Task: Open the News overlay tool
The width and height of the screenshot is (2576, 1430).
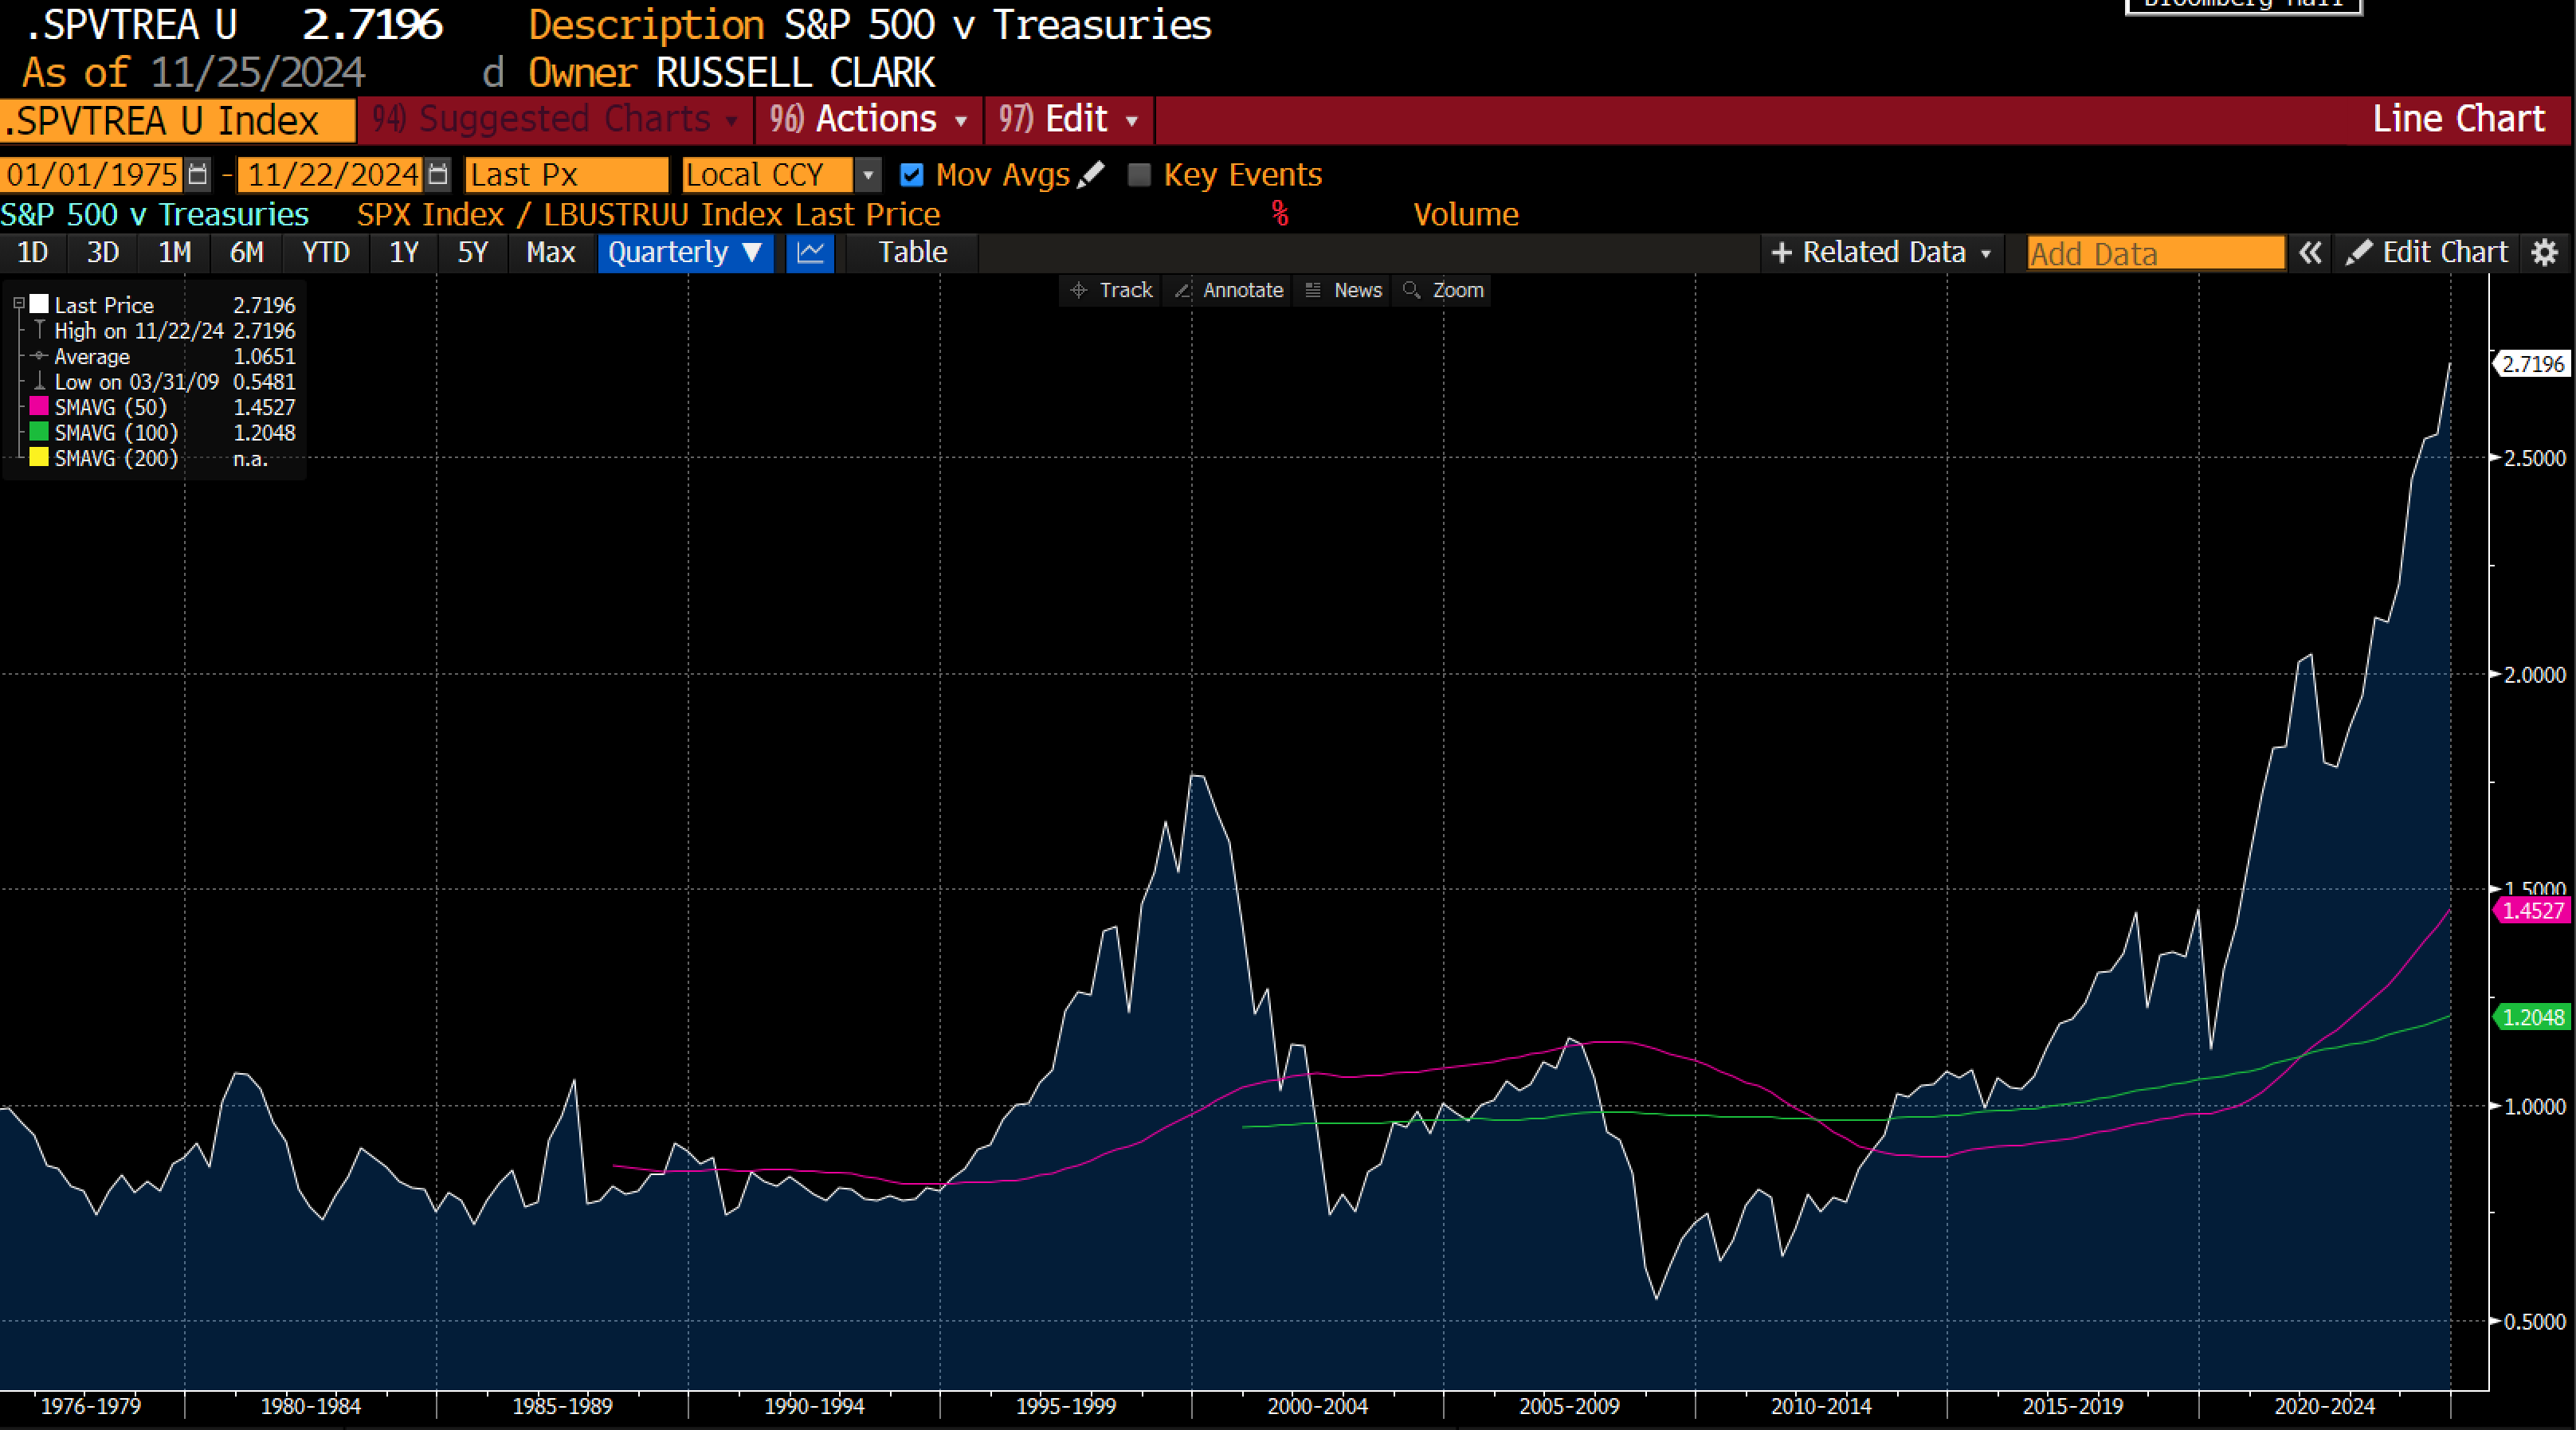Action: [x=1344, y=290]
